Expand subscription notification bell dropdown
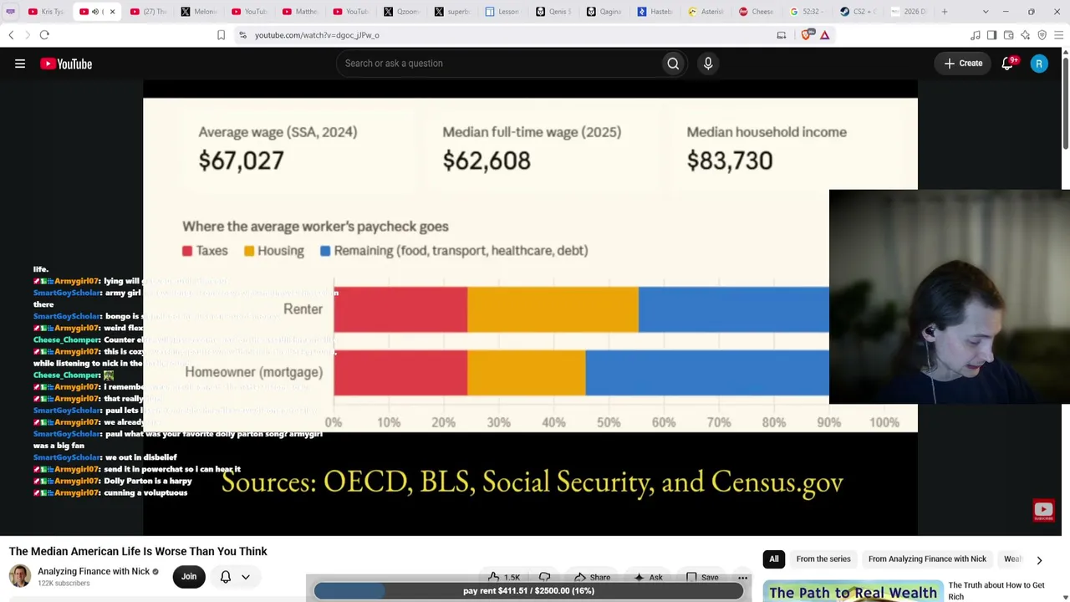Image resolution: width=1070 pixels, height=602 pixels. (234, 576)
